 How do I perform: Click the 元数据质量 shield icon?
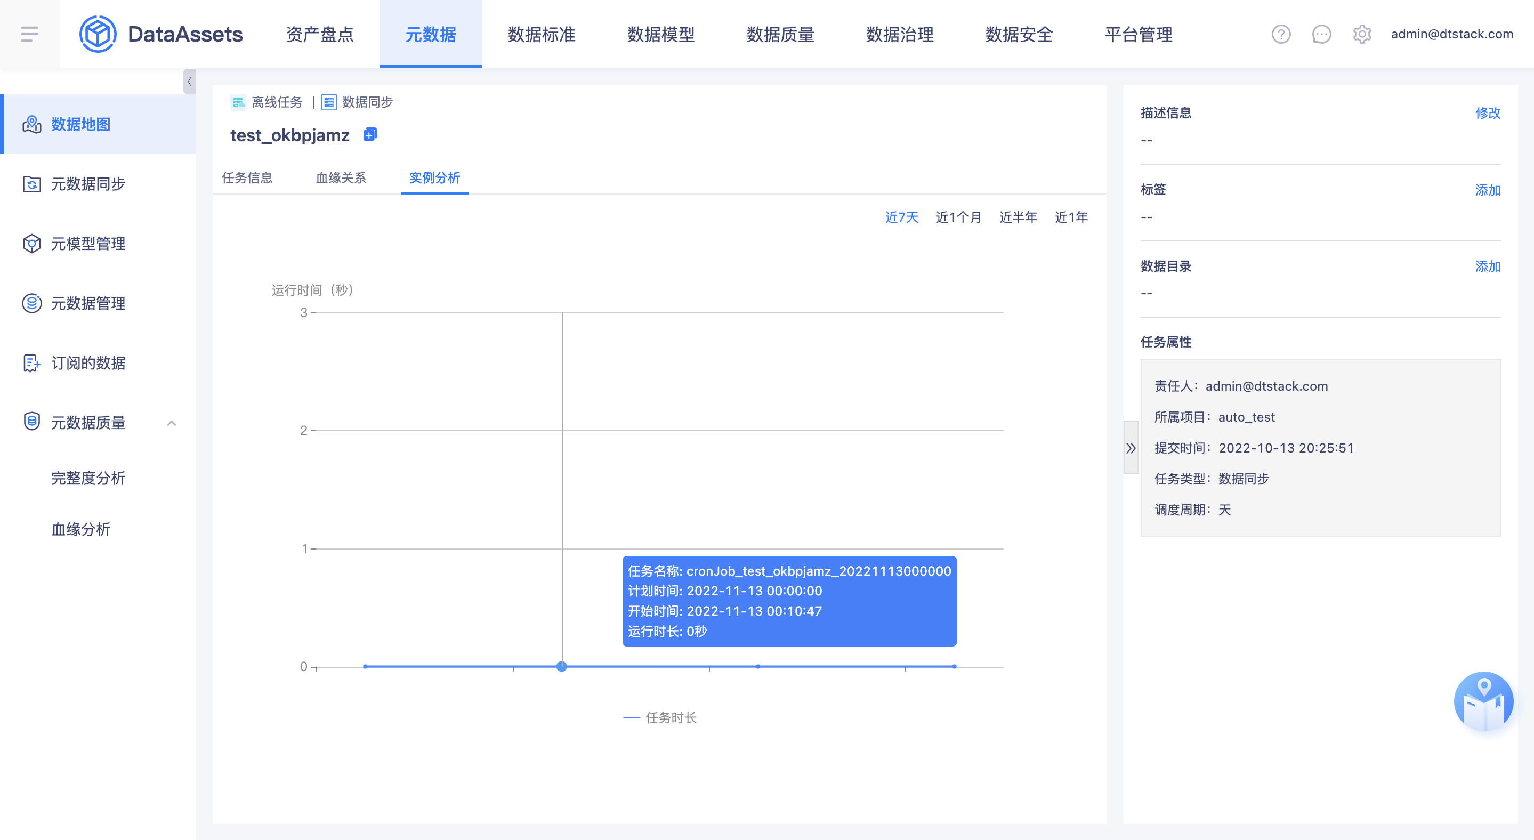click(x=31, y=422)
